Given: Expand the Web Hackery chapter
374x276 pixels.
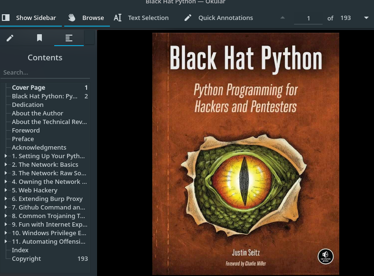Looking at the screenshot, I should [6, 190].
